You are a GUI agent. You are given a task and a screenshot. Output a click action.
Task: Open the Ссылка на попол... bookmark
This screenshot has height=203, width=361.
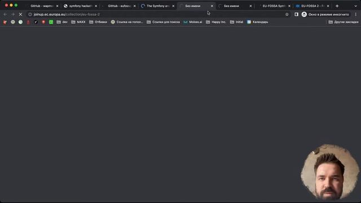click(x=127, y=22)
